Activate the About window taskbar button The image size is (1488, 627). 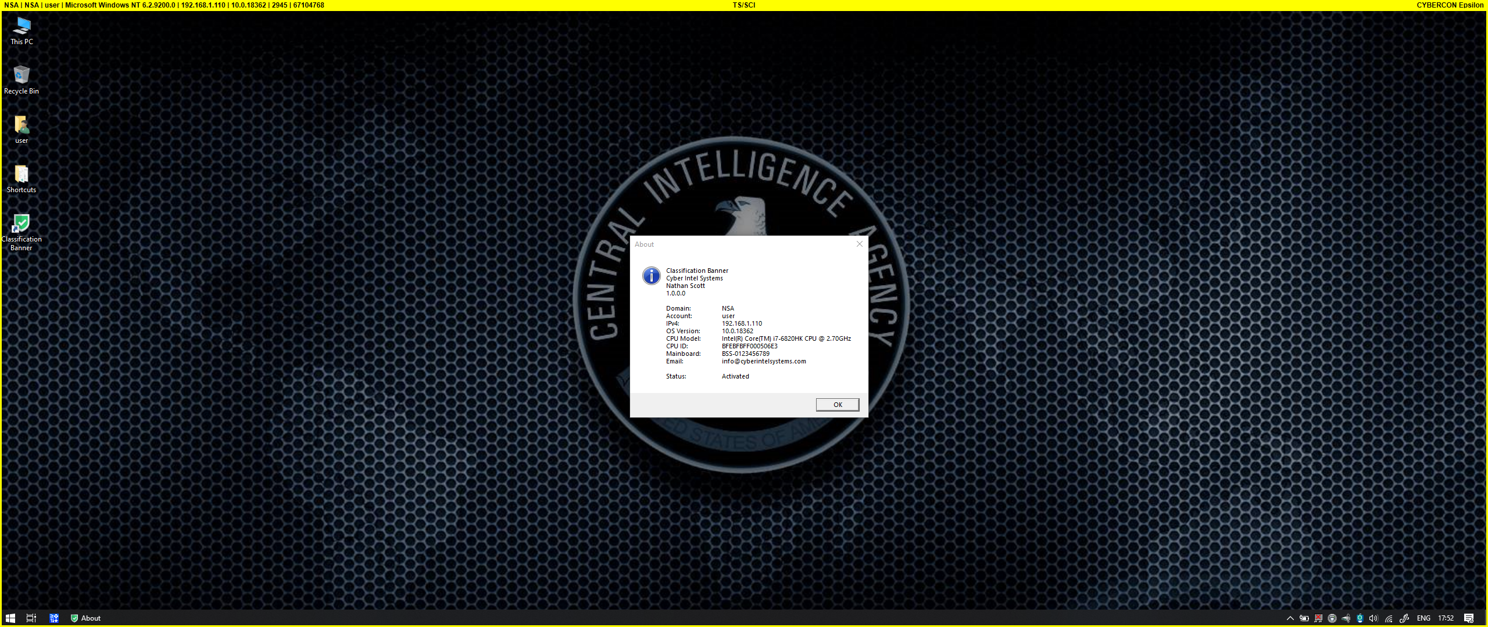(86, 618)
